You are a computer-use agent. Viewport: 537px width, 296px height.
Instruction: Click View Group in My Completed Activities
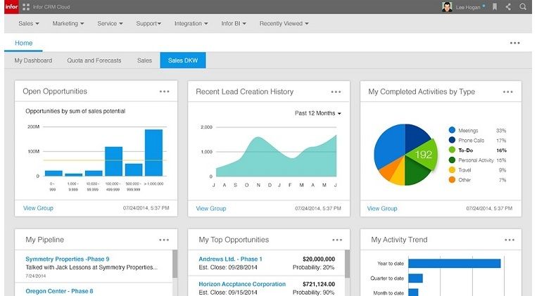[x=382, y=208]
